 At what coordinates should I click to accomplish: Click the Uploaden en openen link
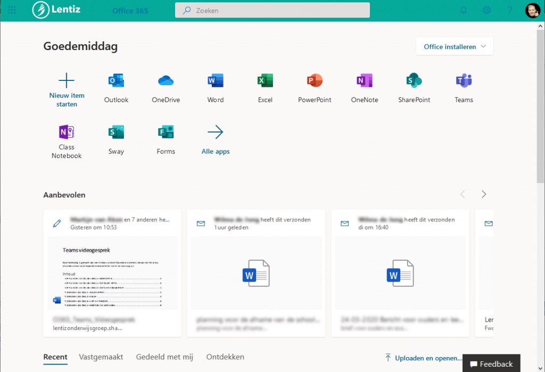(424, 358)
